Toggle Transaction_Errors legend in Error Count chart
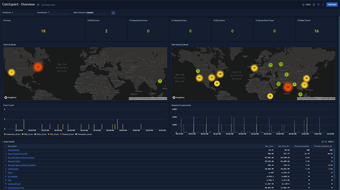The width and height of the screenshot is (340, 190). 84,134
